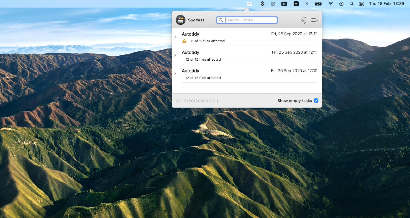Click version text v1.1.2 (201908281321)
The height and width of the screenshot is (218, 410).
(x=197, y=101)
